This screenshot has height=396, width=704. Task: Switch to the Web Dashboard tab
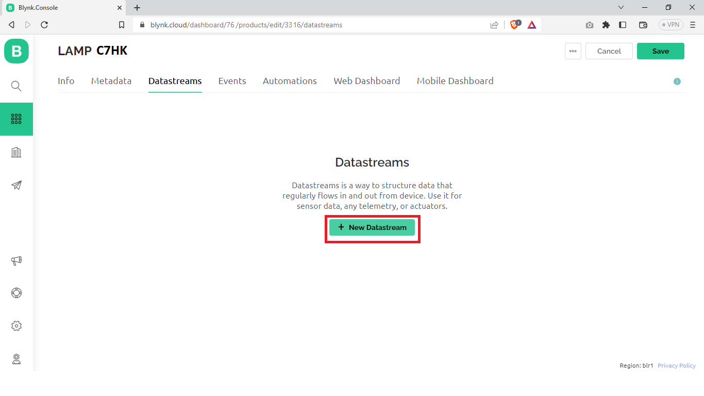[x=367, y=81]
